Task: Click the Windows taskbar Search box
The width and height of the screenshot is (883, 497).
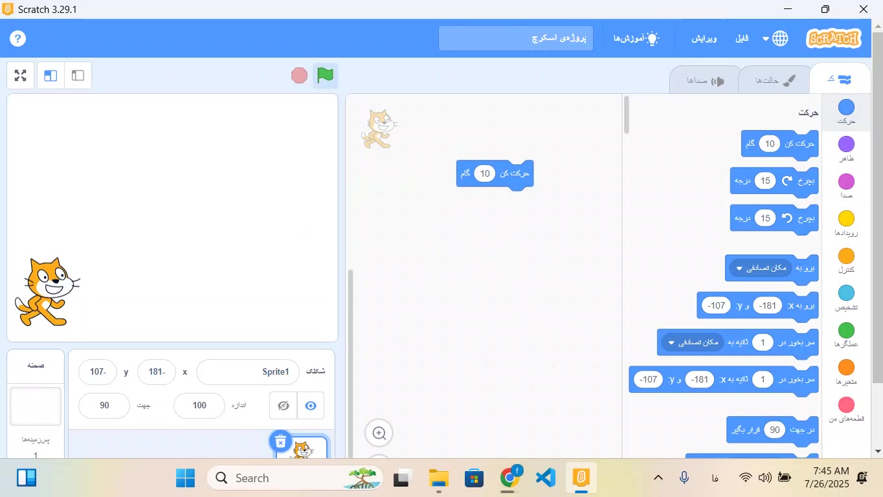Action: click(x=295, y=478)
